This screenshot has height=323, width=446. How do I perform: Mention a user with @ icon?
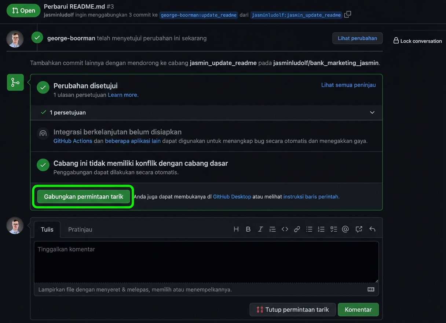pos(346,229)
